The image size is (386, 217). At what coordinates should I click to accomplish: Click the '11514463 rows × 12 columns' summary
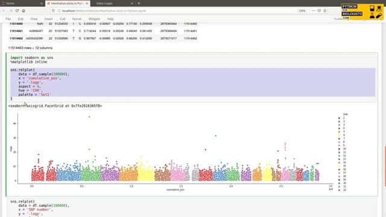click(30, 48)
